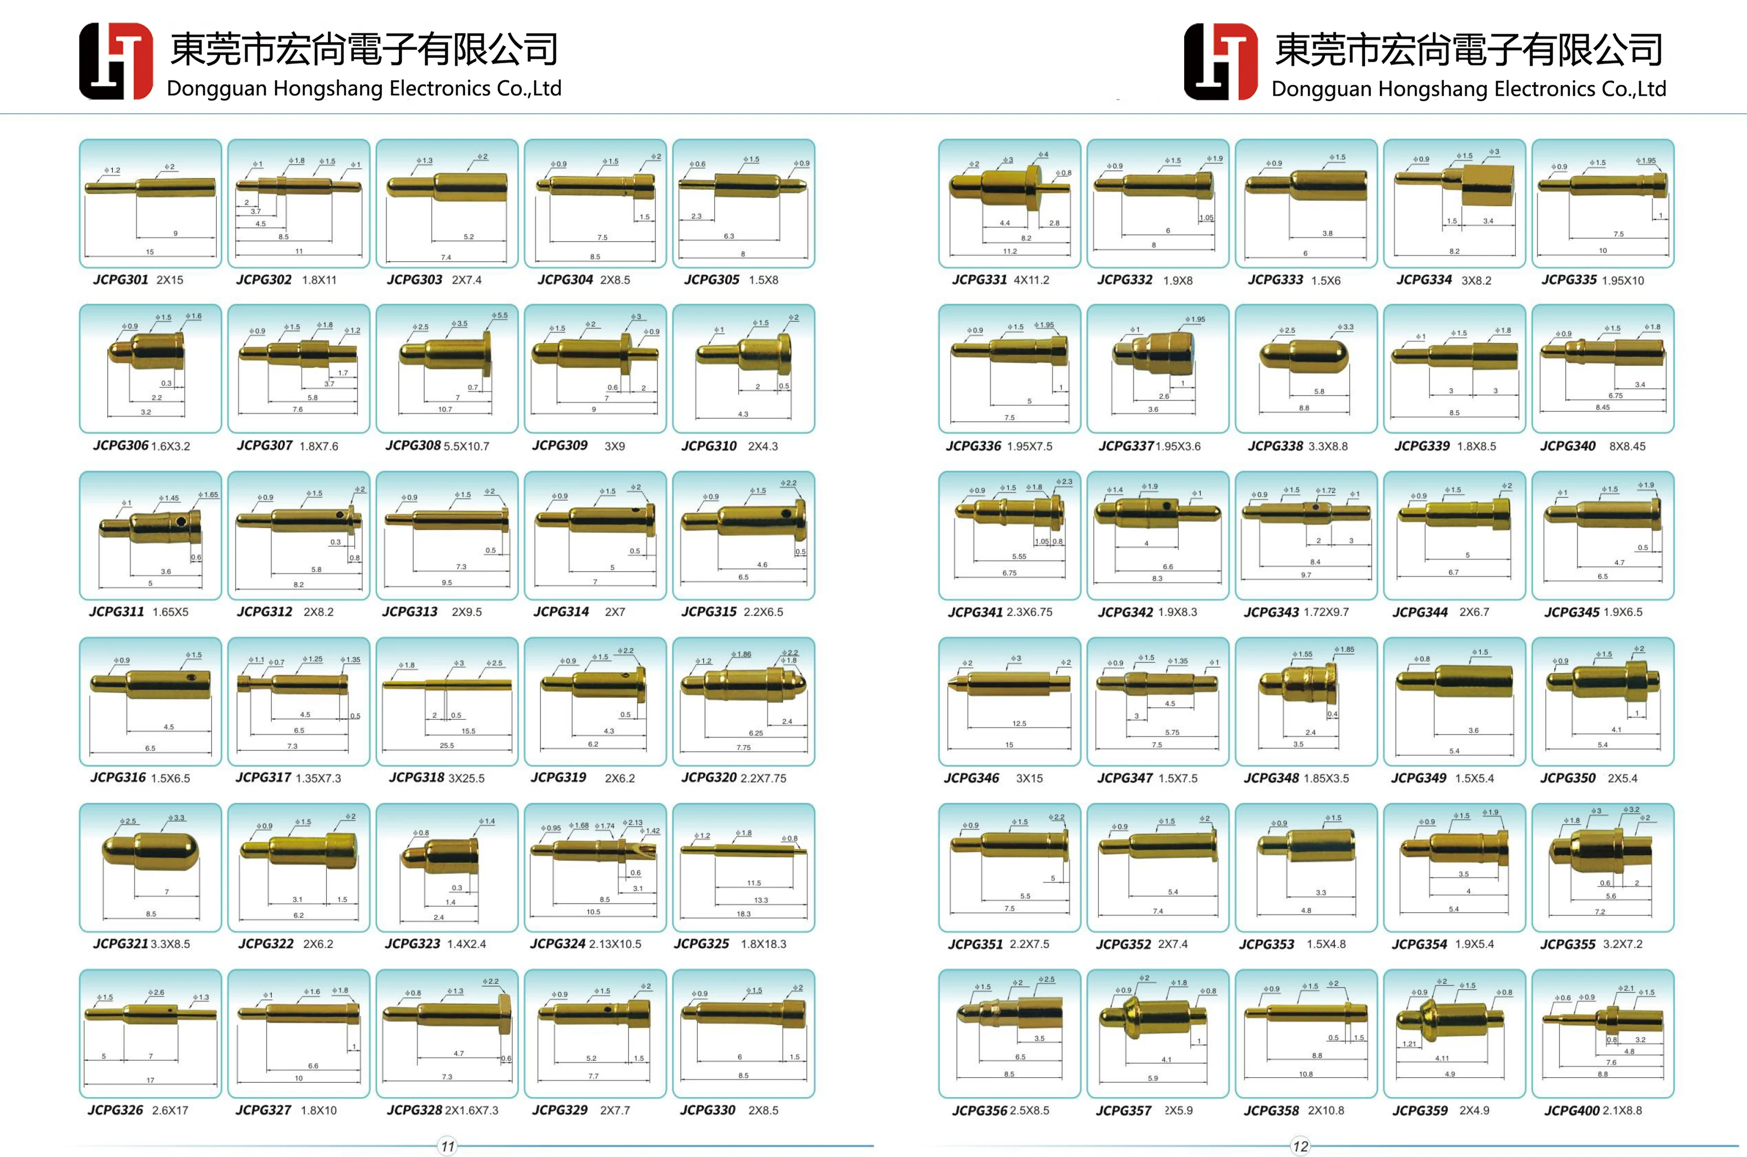Select the JCPG343 1.72X9.7 pin thumbnail

click(x=1306, y=536)
